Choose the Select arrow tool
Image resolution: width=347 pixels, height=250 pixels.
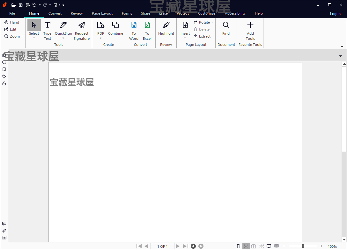tap(34, 25)
